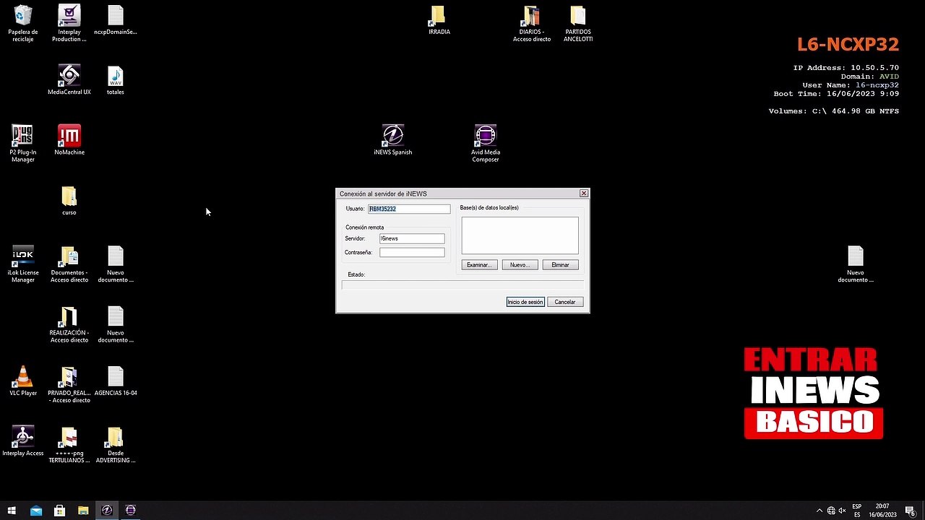Select the iNEWS Spanish desktop shortcut
The image size is (925, 520).
click(x=392, y=139)
